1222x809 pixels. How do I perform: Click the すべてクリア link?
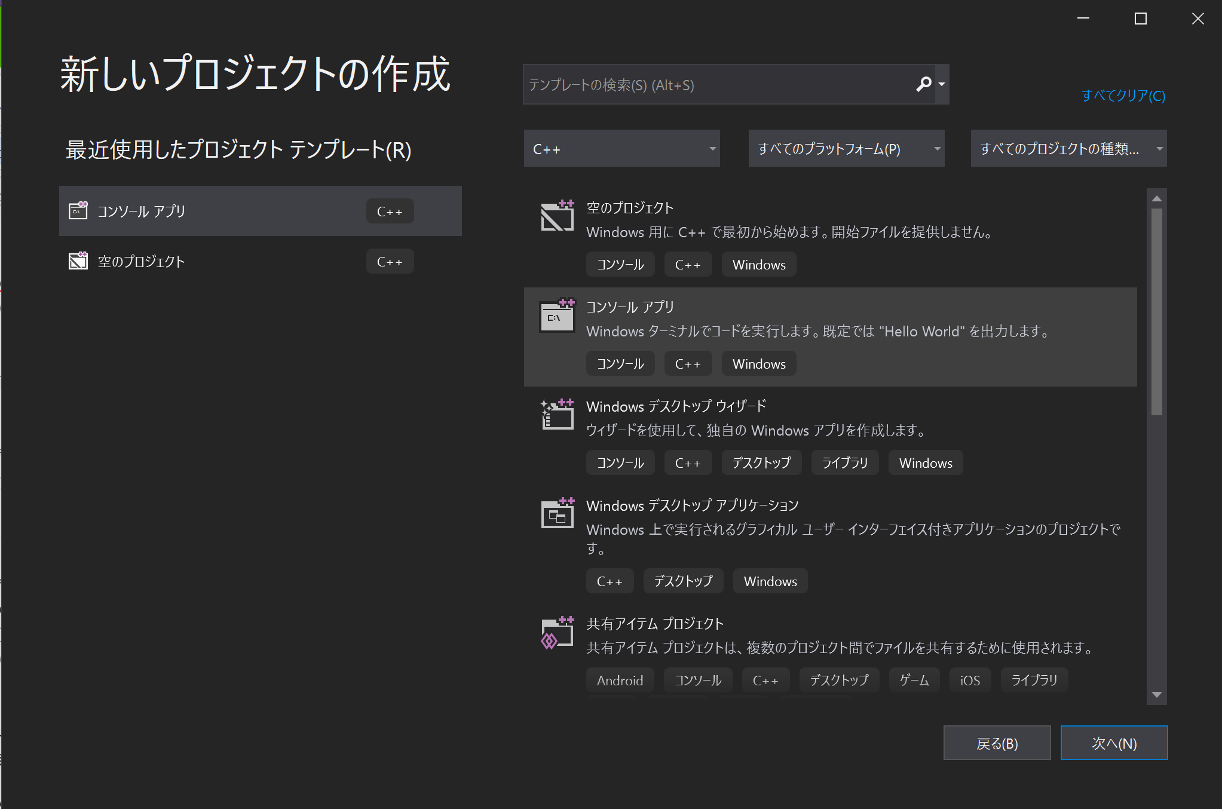(1124, 96)
